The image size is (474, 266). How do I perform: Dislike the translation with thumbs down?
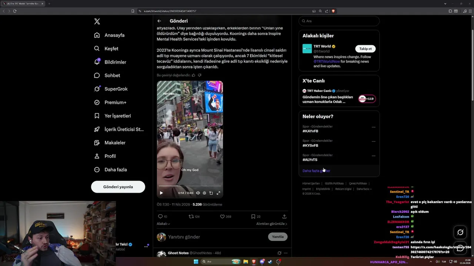[200, 75]
